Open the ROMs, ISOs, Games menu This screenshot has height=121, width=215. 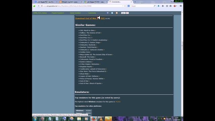40,13
